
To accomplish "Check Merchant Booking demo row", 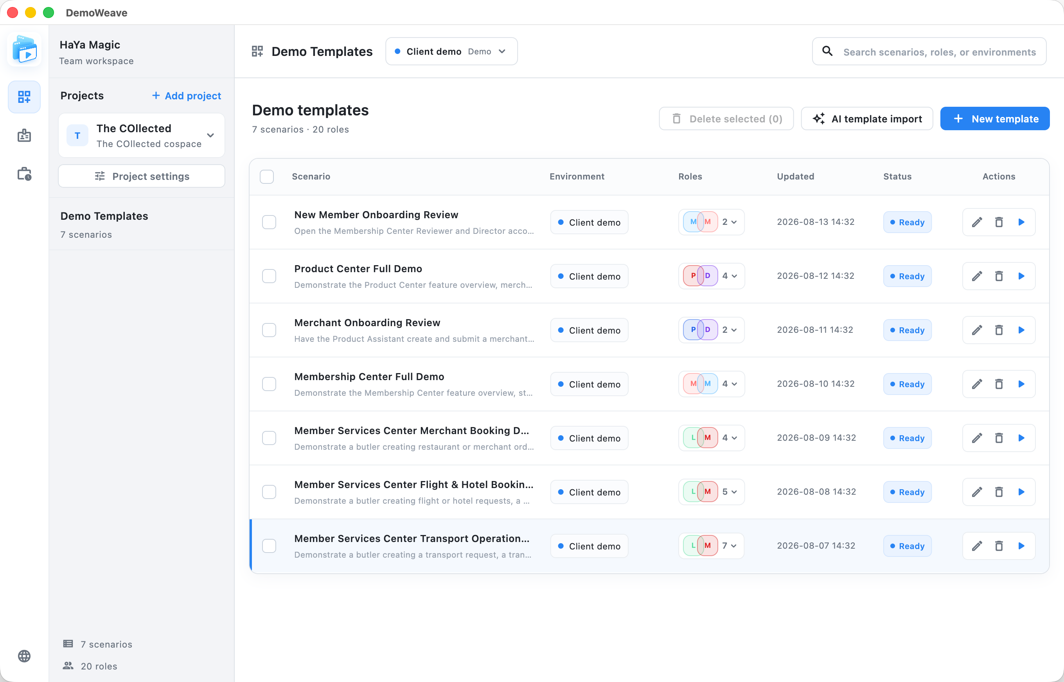I will pos(269,438).
